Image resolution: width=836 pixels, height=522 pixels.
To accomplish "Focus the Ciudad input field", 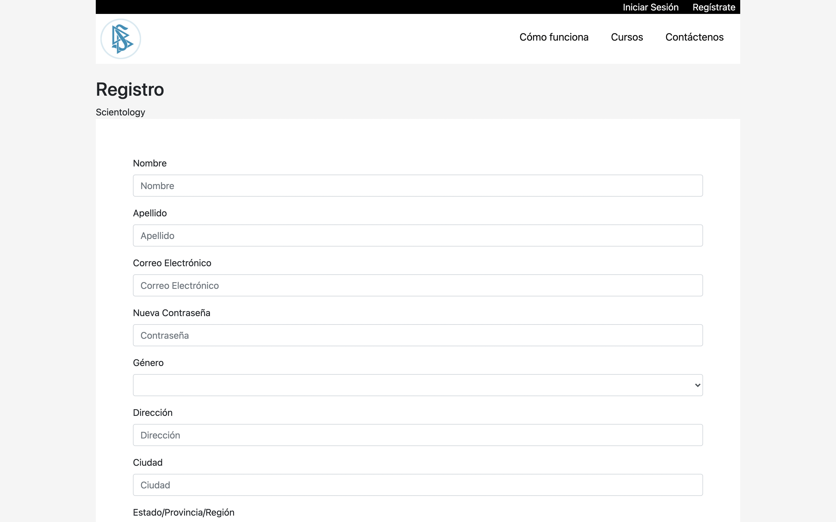I will click(417, 485).
